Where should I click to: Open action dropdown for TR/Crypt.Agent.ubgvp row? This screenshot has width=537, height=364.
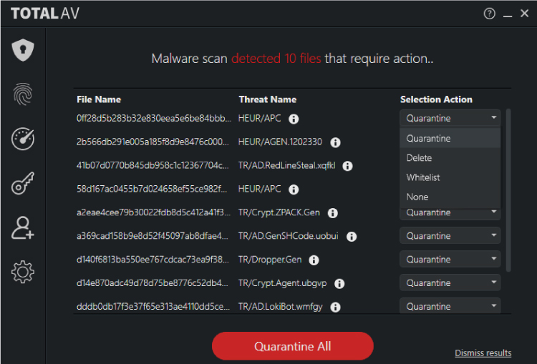450,283
